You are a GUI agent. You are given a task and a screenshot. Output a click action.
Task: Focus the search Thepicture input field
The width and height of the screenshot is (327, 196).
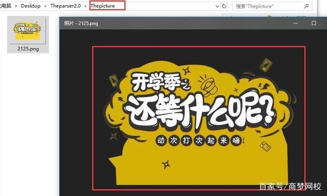pos(272,6)
